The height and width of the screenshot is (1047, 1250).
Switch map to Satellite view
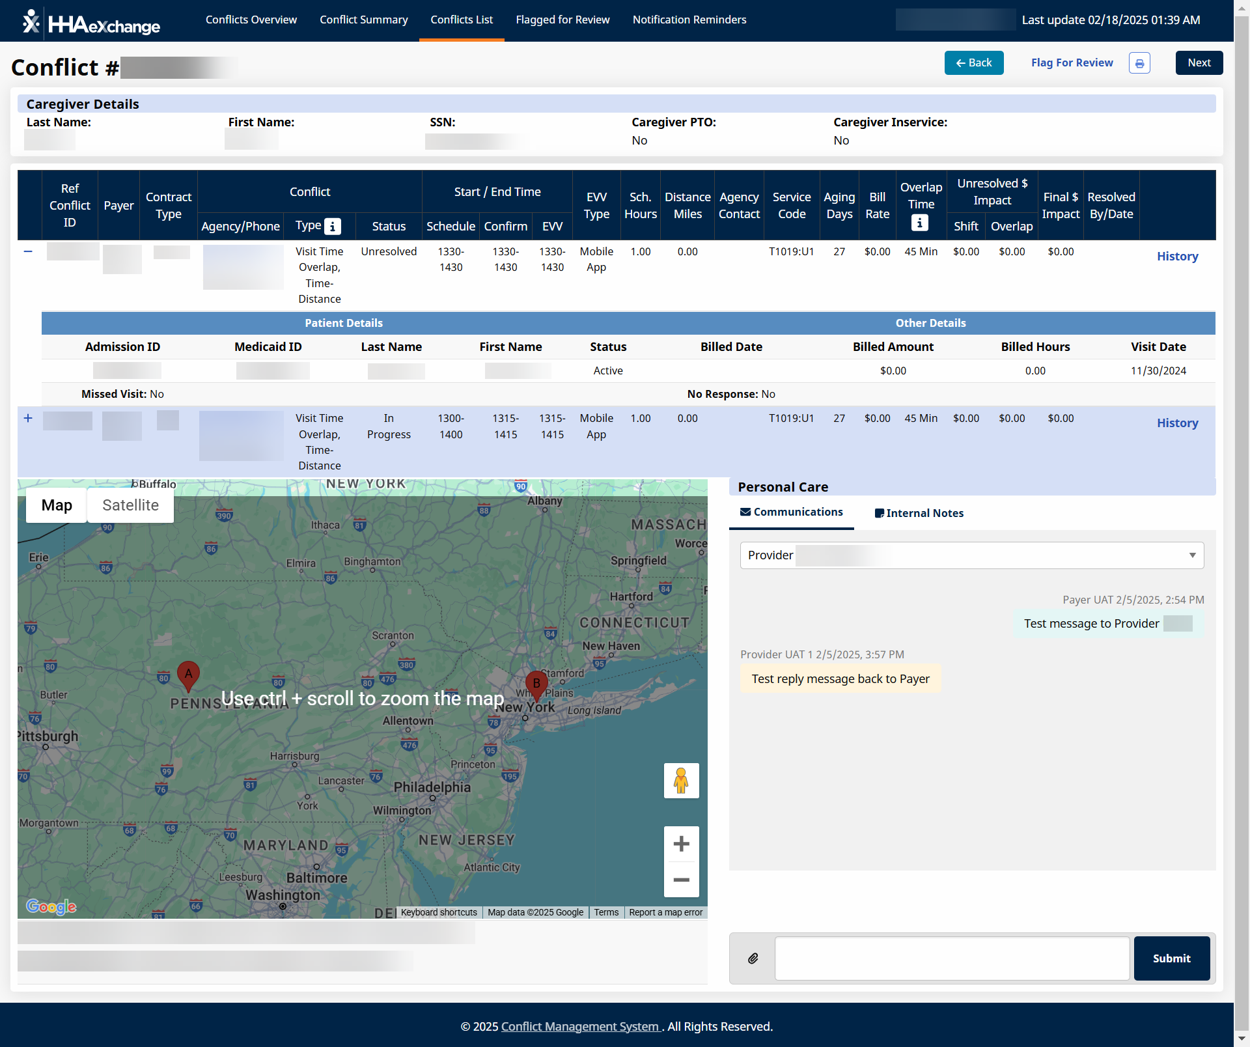[x=130, y=505]
